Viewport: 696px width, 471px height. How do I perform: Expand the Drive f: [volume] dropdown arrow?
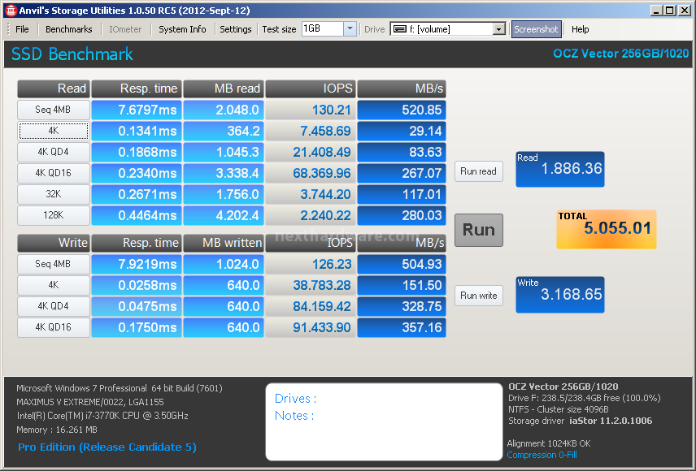pyautogui.click(x=499, y=29)
